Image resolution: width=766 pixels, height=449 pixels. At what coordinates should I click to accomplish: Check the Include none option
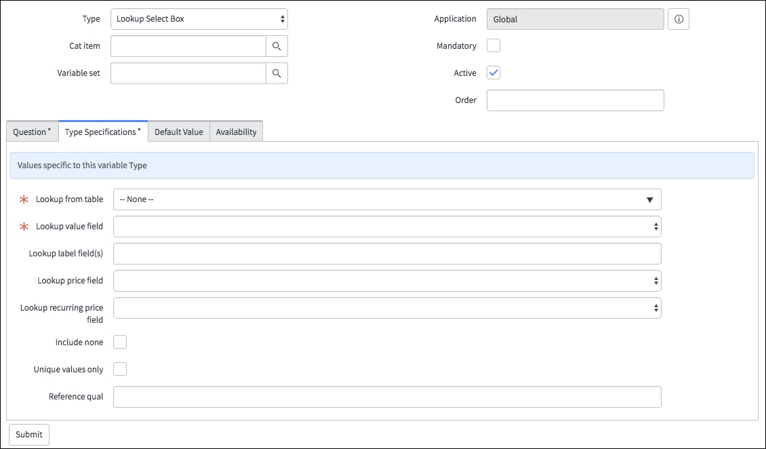tap(119, 341)
